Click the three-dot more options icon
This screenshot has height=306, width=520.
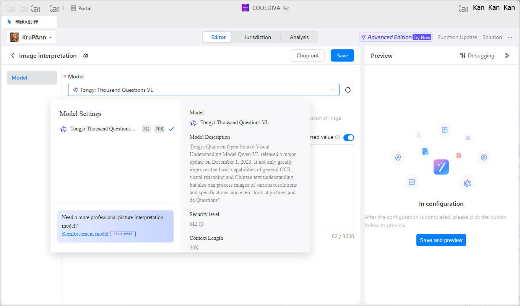click(x=510, y=37)
